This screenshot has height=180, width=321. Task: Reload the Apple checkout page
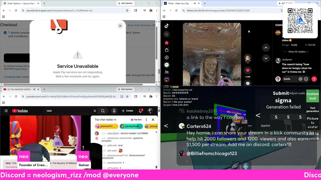(16, 10)
